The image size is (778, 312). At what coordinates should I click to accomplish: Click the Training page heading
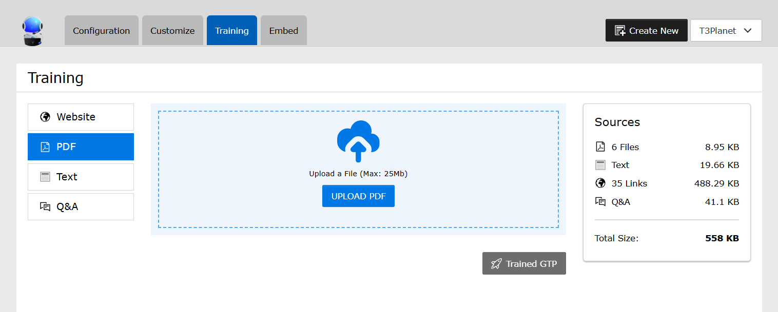pyautogui.click(x=55, y=78)
